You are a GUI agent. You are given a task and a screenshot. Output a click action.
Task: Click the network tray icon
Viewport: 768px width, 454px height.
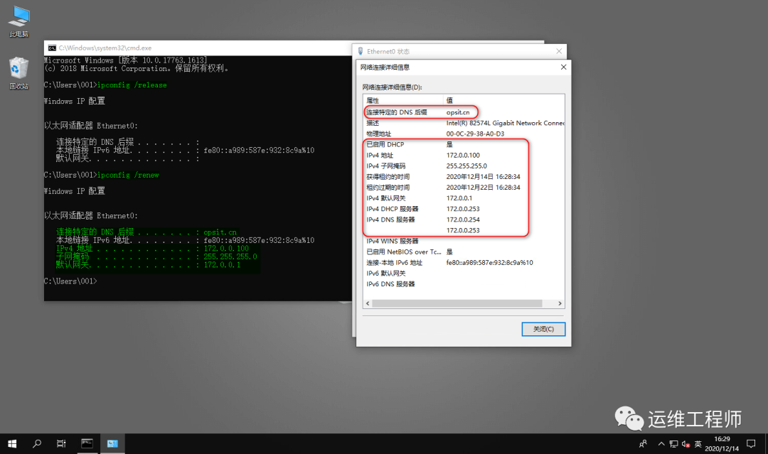pyautogui.click(x=674, y=444)
